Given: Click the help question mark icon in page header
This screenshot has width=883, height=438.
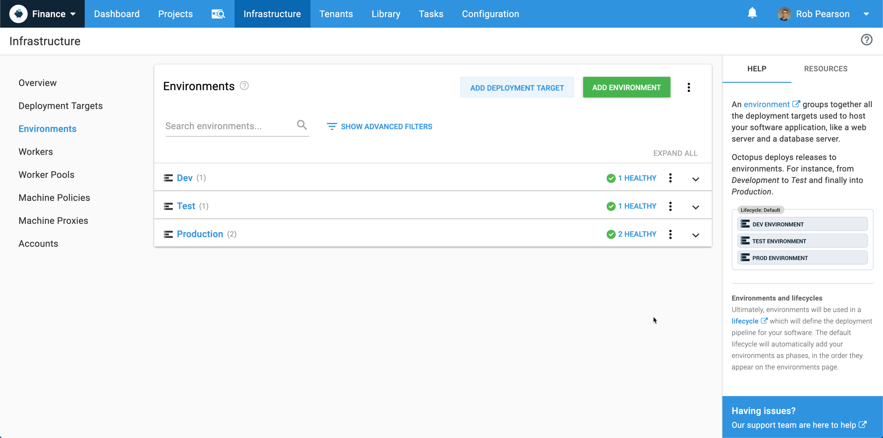Looking at the screenshot, I should coord(866,40).
